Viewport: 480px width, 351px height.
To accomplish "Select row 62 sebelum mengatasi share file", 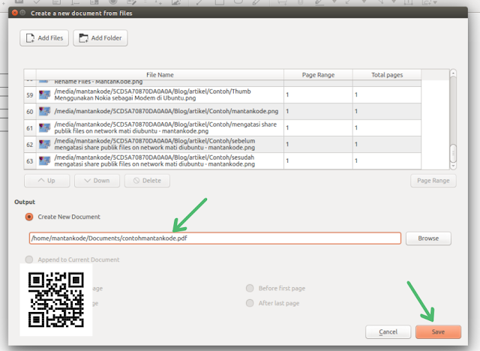I will (160, 145).
